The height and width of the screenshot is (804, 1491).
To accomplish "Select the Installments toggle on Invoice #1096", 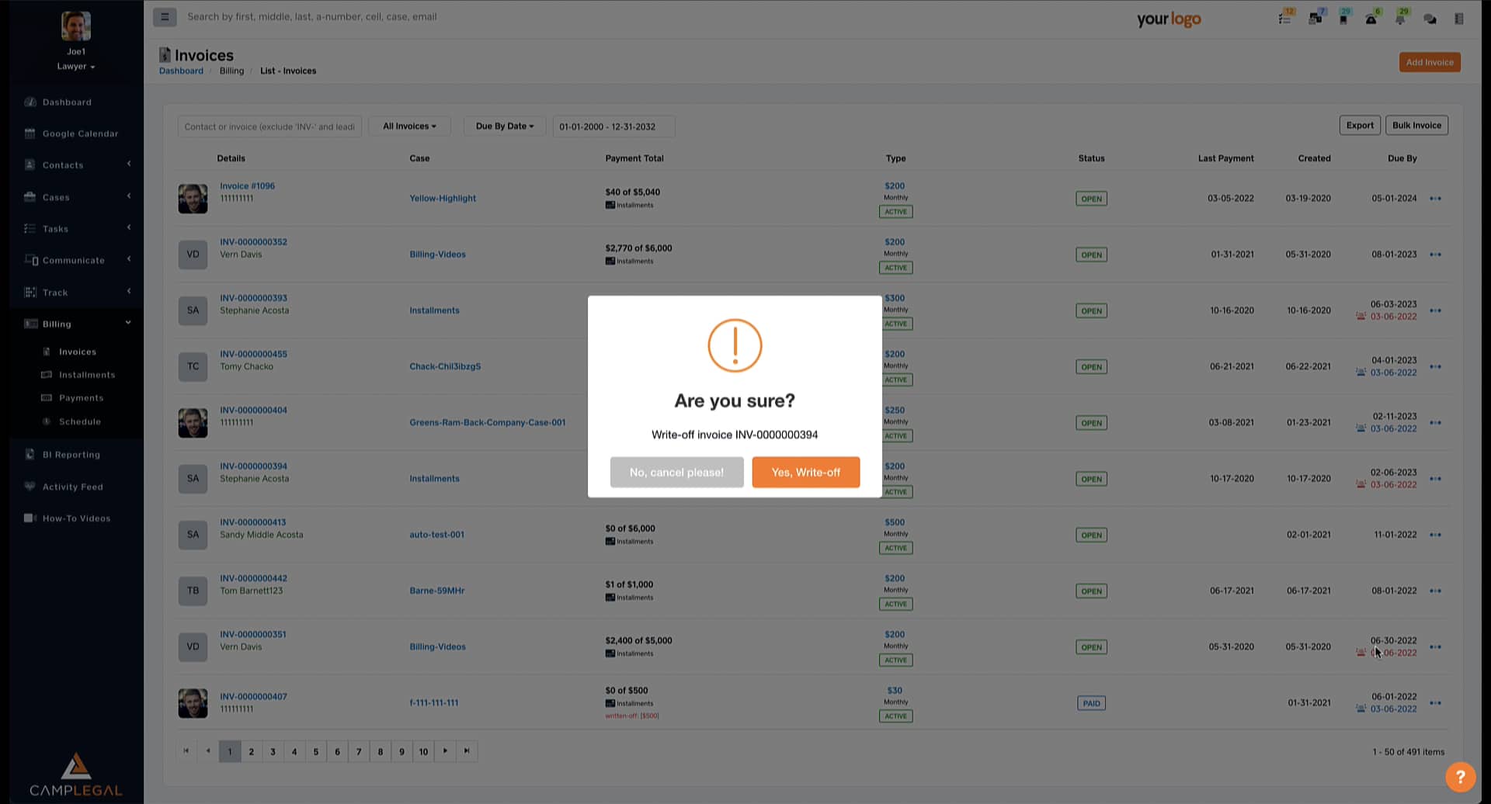I will (x=631, y=204).
